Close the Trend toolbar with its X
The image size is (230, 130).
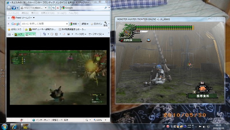(9, 18)
